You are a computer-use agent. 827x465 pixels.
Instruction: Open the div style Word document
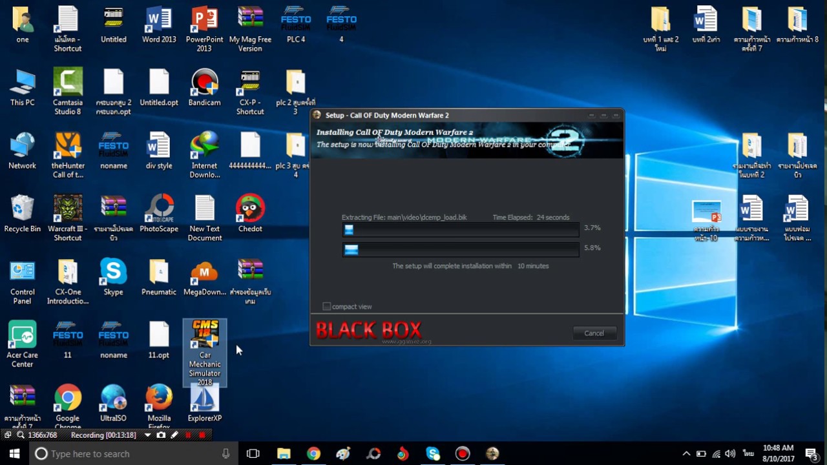159,151
